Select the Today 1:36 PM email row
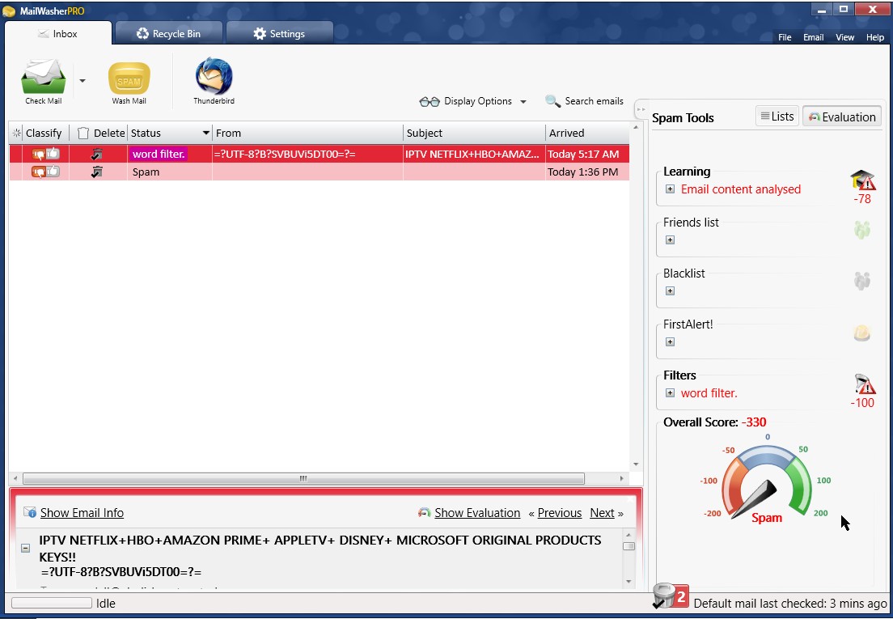 [x=319, y=172]
